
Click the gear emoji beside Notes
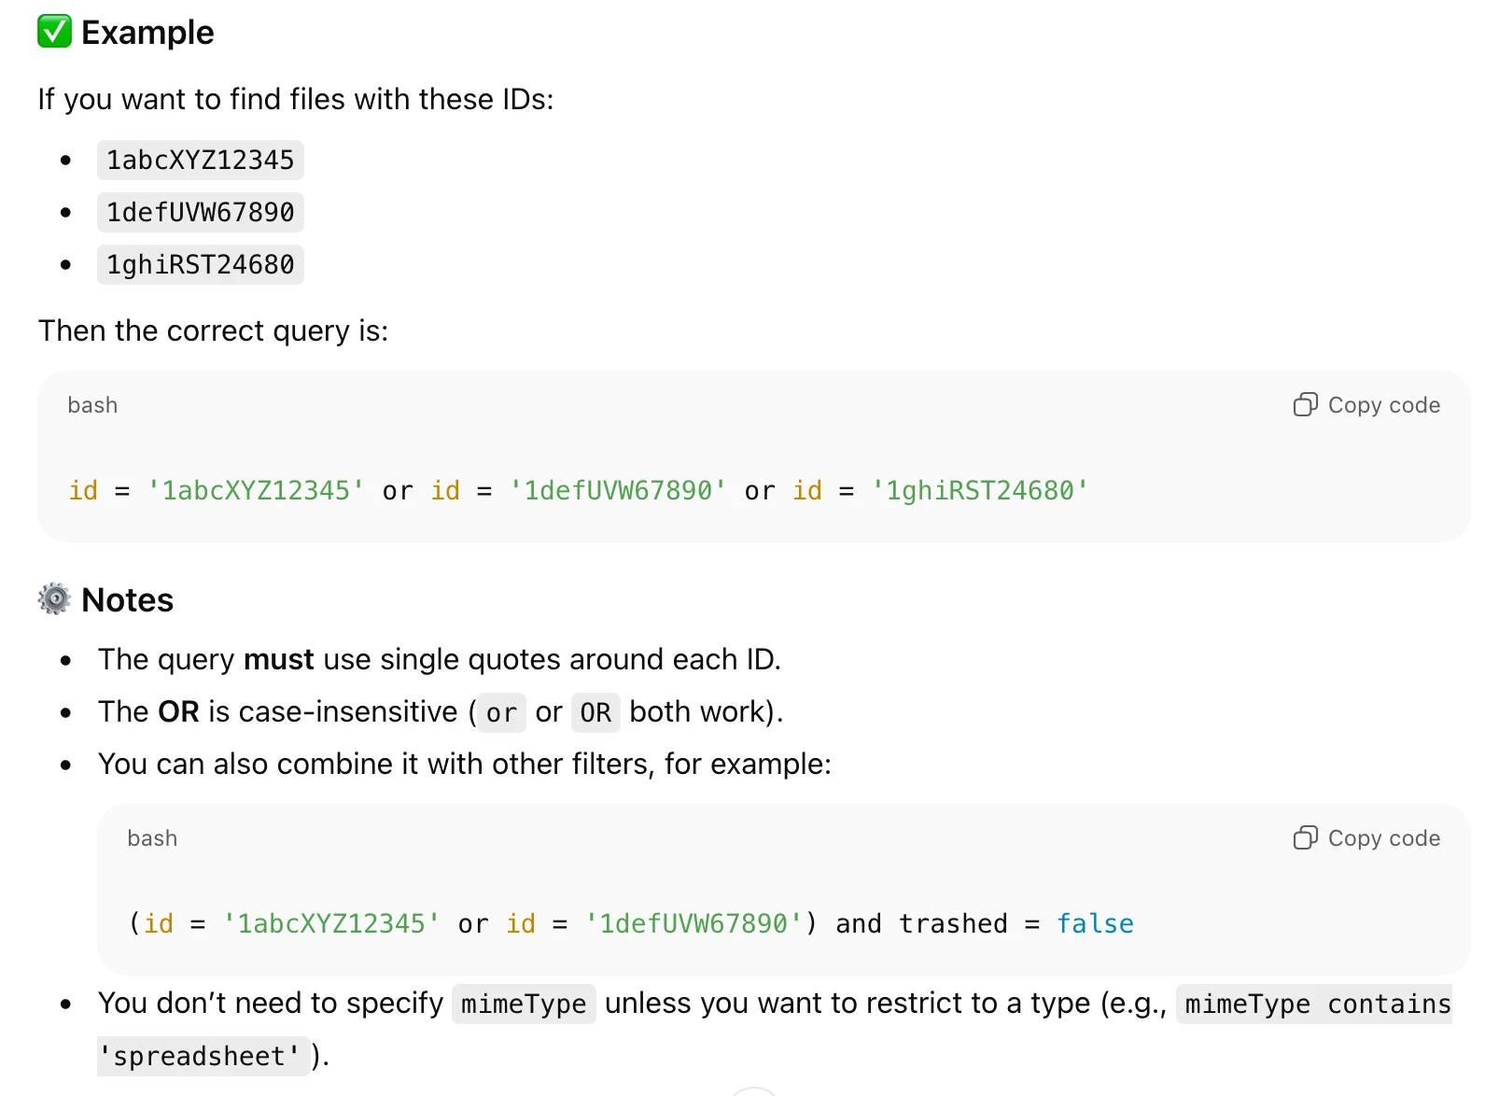[x=54, y=599]
